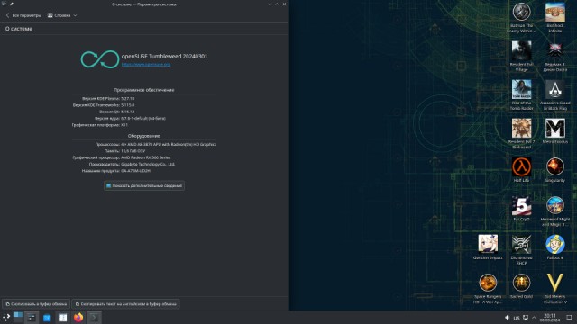
Task: Toggle the pin-window icon in titlebar
Action: point(12,4)
